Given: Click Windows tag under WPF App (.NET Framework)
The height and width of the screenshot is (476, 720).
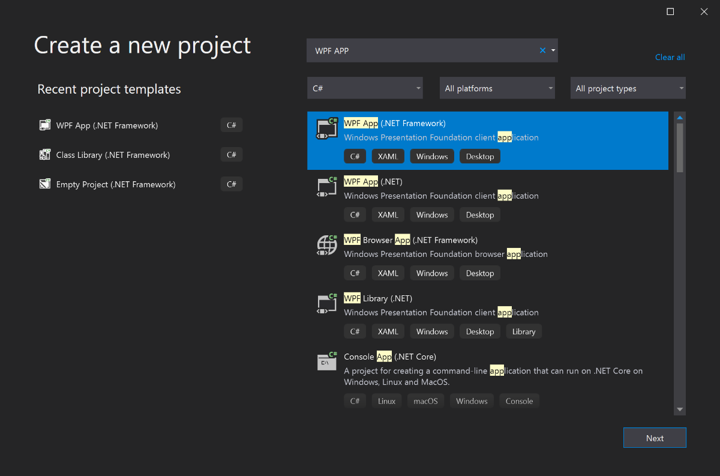Looking at the screenshot, I should pyautogui.click(x=432, y=157).
